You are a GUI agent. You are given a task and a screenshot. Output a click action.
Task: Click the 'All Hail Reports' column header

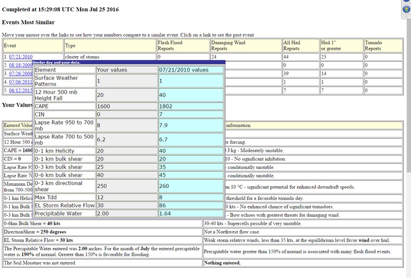[x=301, y=45]
